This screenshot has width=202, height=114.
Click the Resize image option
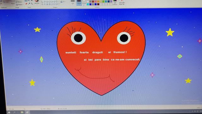[19, 2]
